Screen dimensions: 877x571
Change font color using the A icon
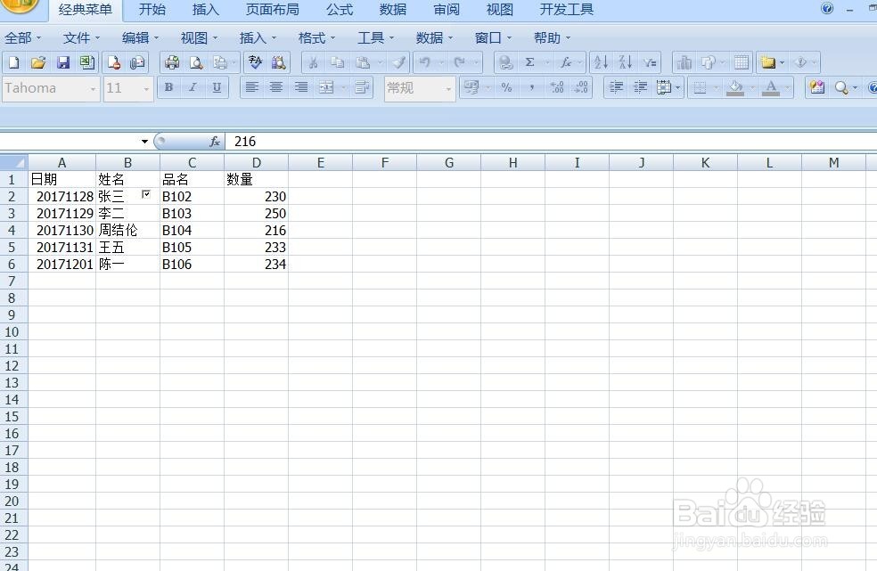click(772, 88)
